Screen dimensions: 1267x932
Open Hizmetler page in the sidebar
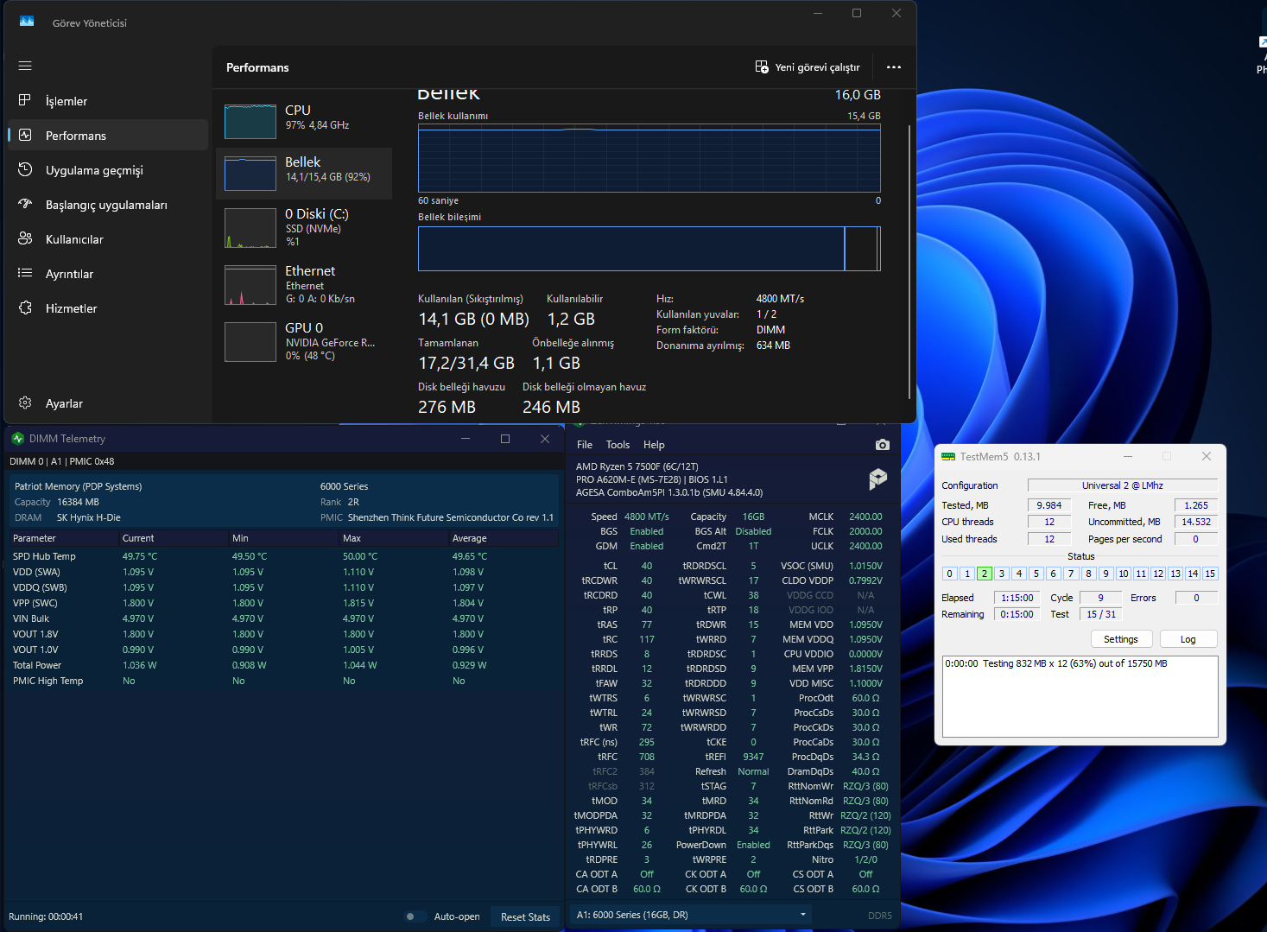coord(108,308)
